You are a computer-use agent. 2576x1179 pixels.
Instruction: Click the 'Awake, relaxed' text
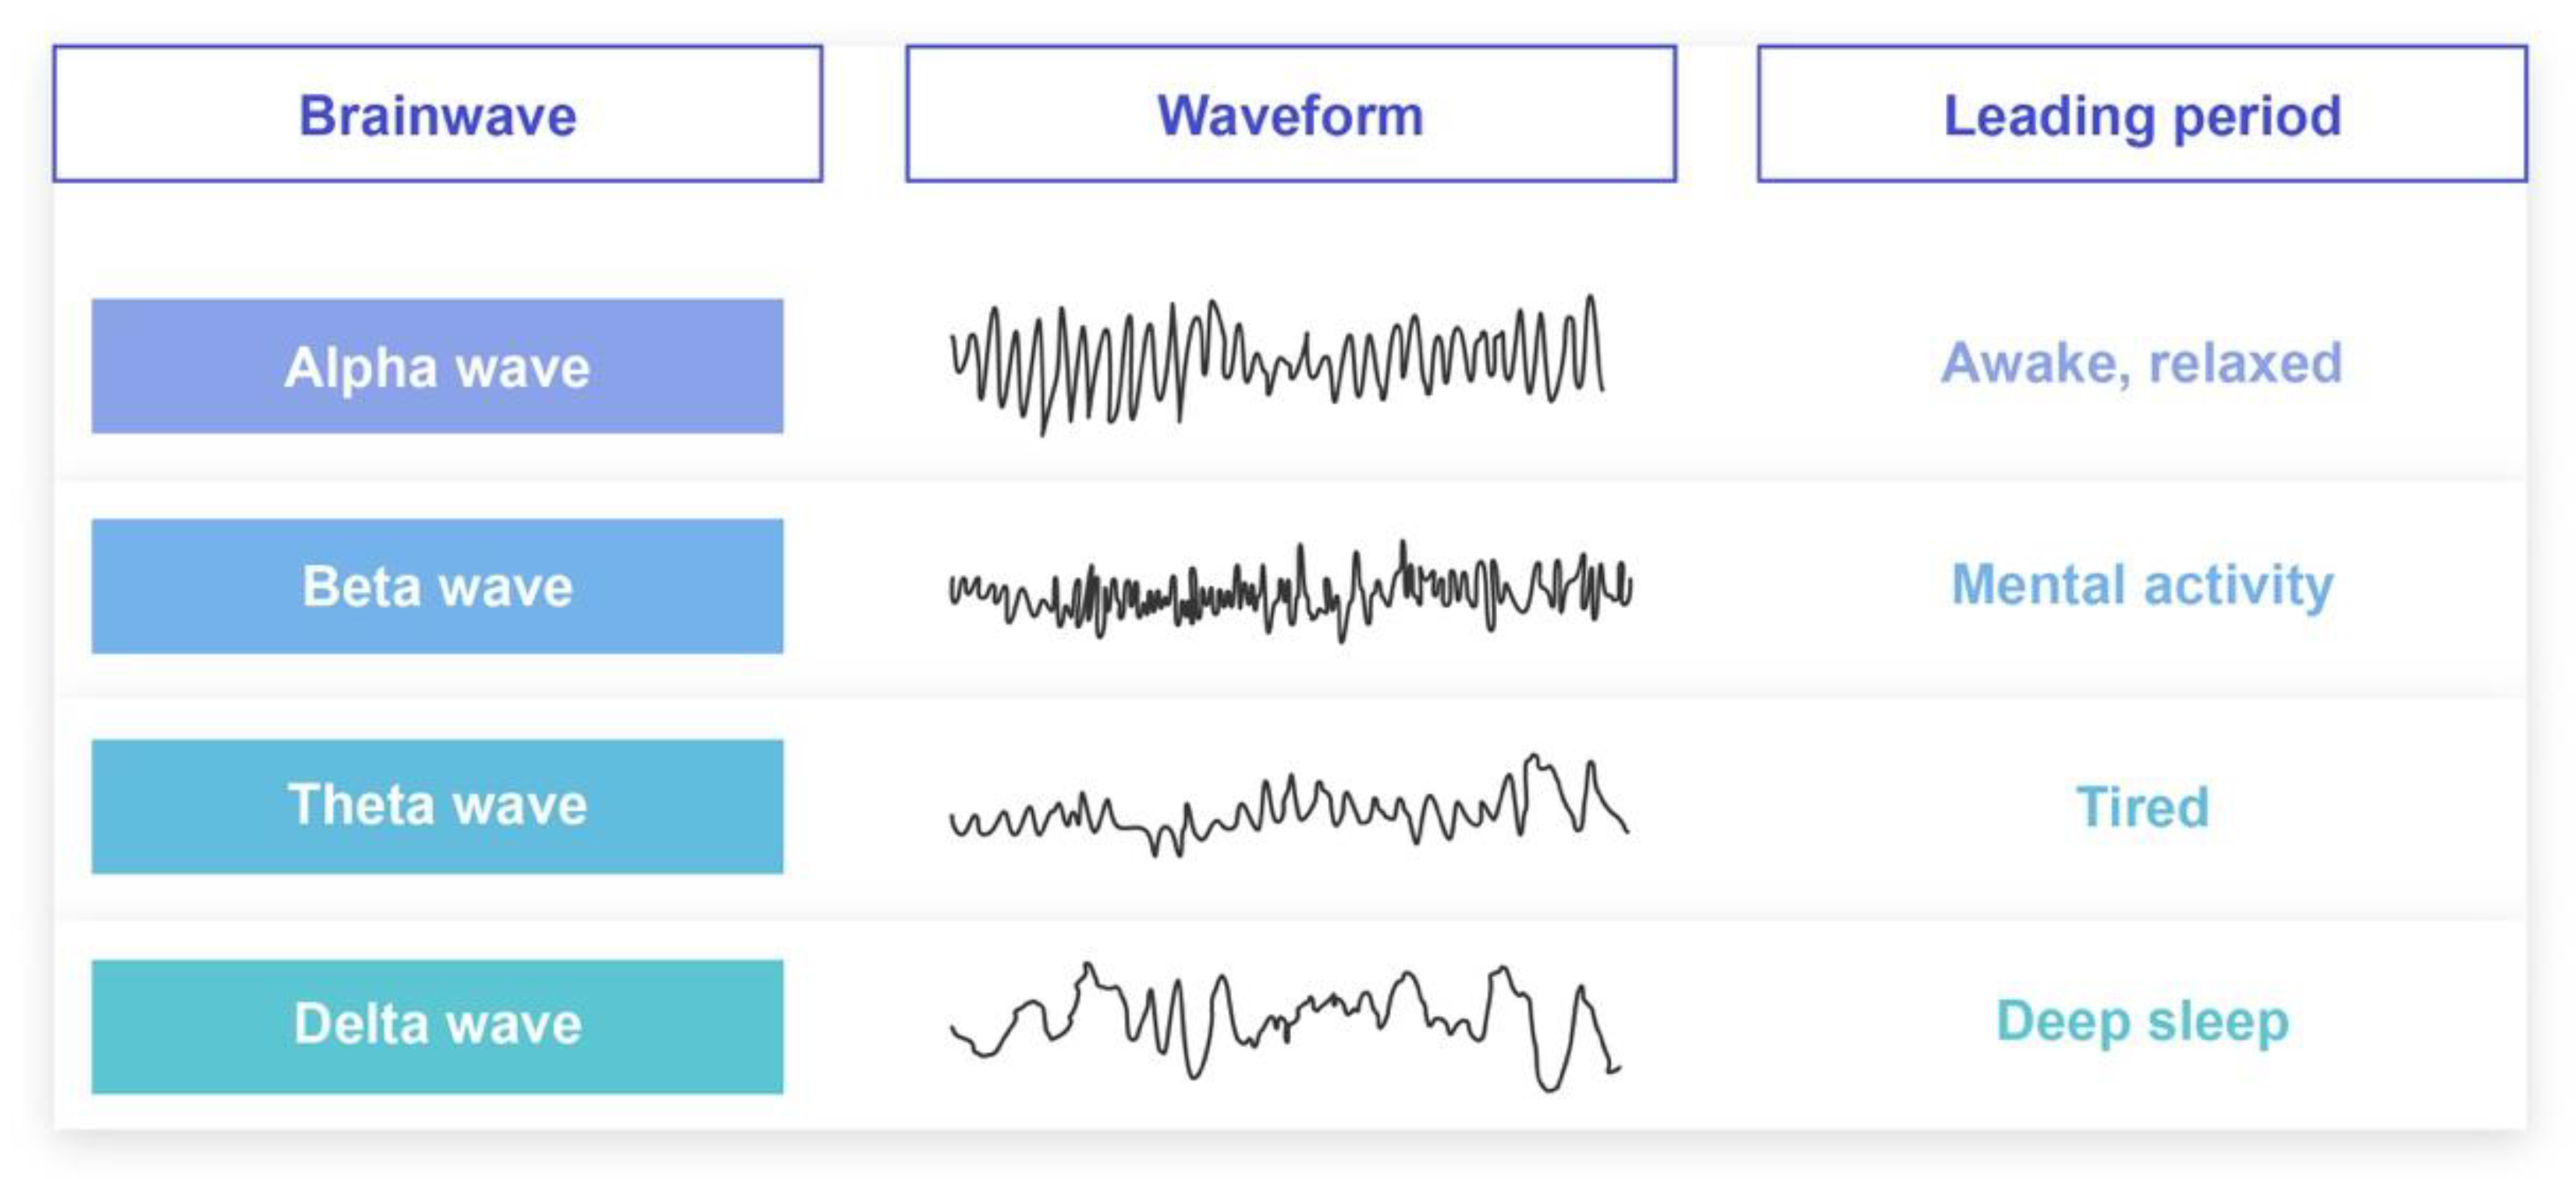2141,363
